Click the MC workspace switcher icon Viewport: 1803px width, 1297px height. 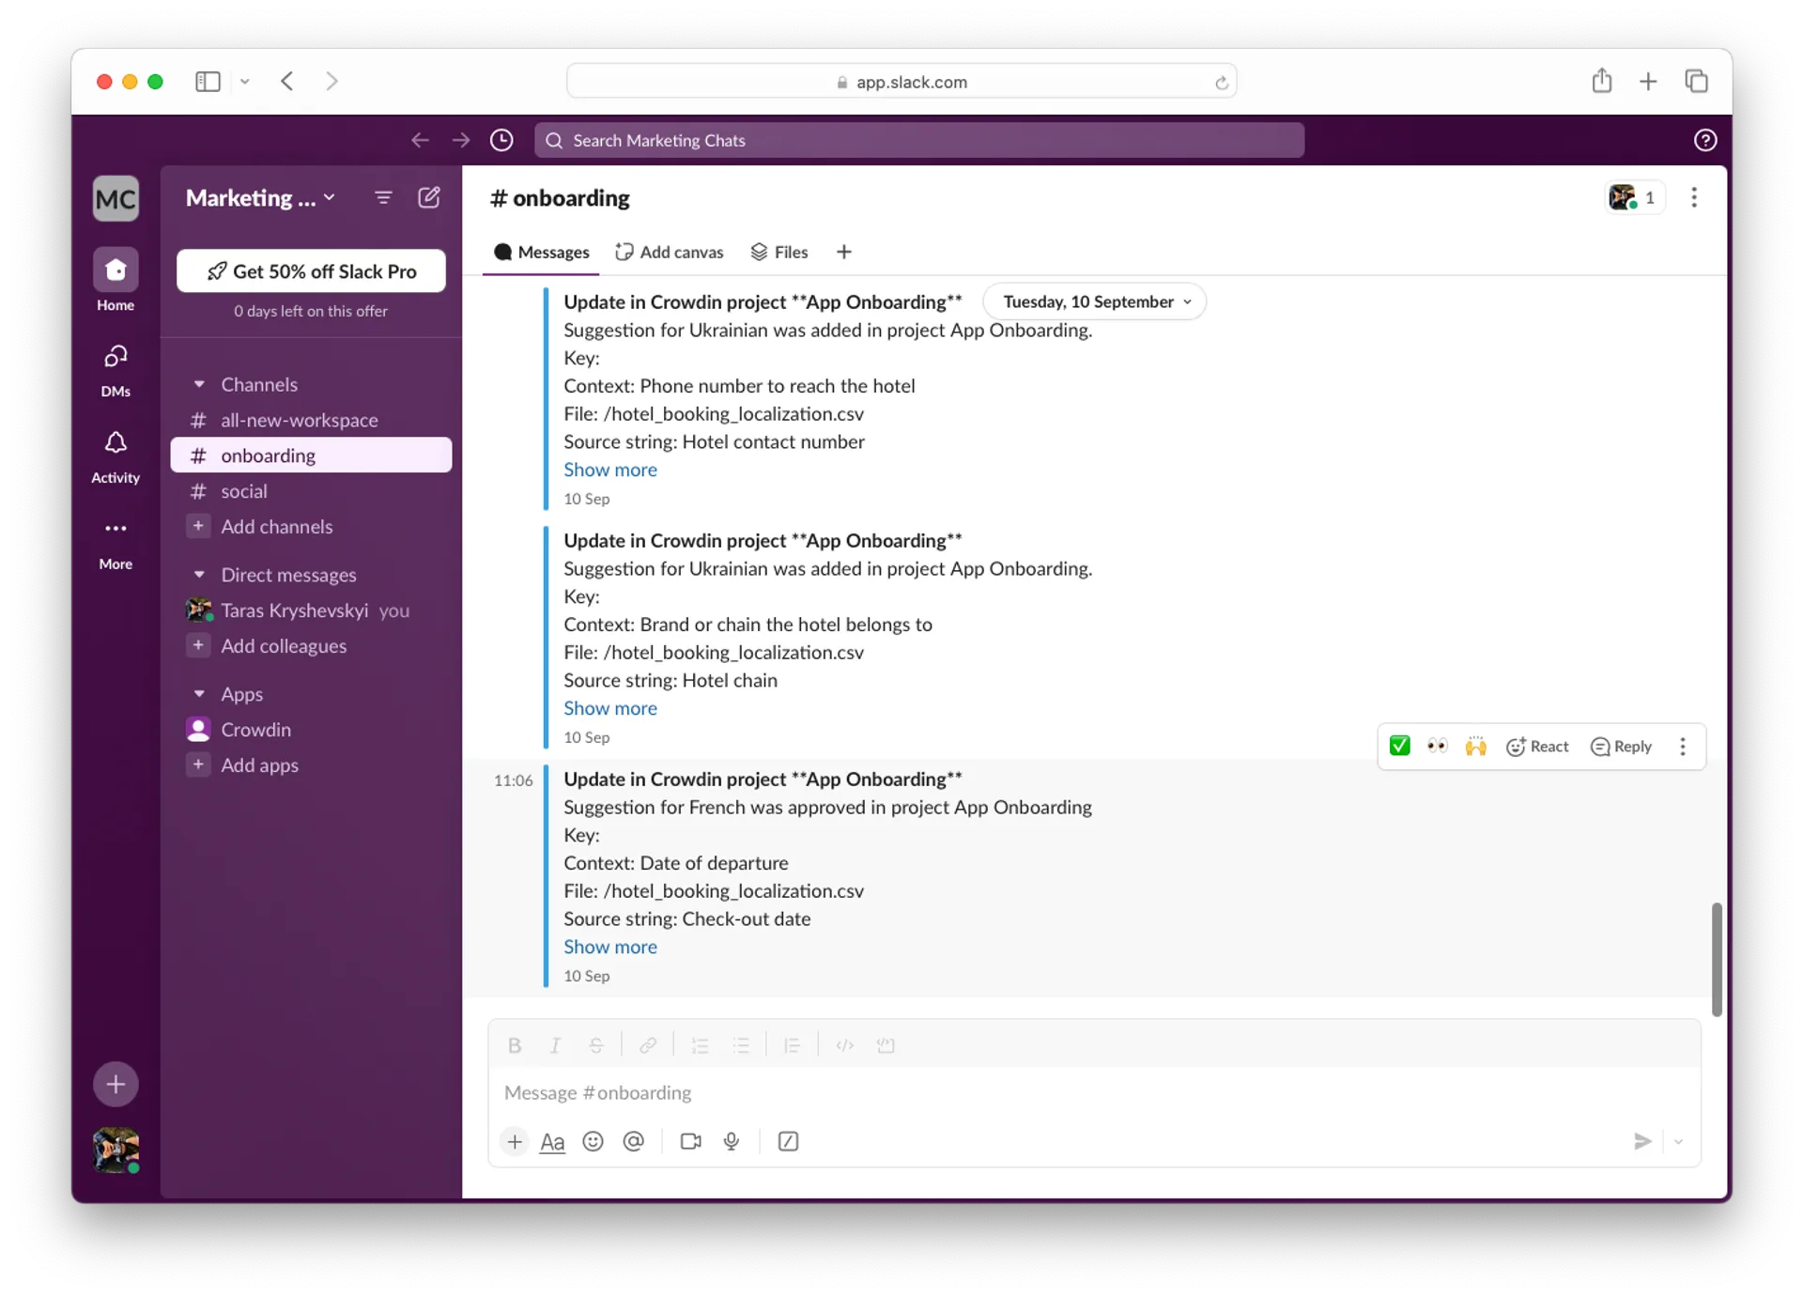(x=116, y=198)
